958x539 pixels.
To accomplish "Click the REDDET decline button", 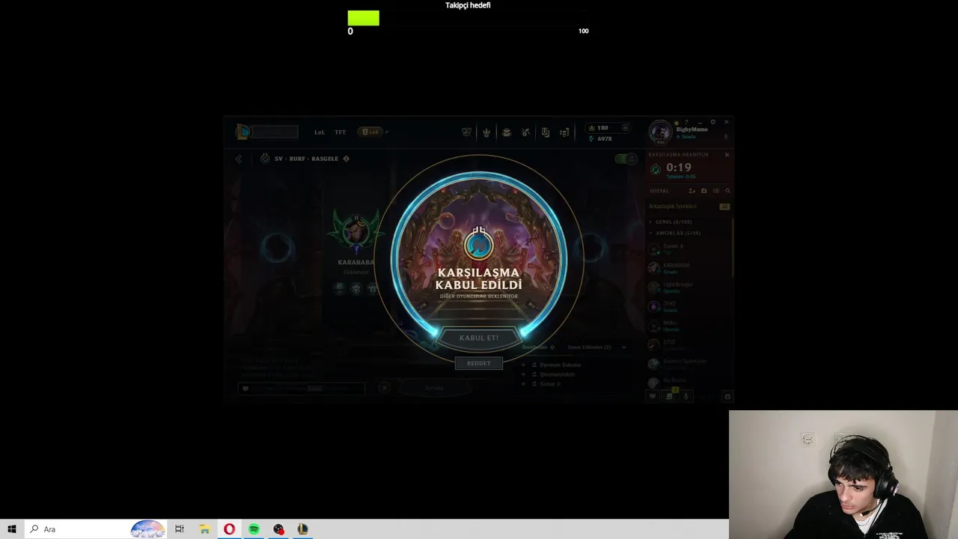I will tap(479, 363).
